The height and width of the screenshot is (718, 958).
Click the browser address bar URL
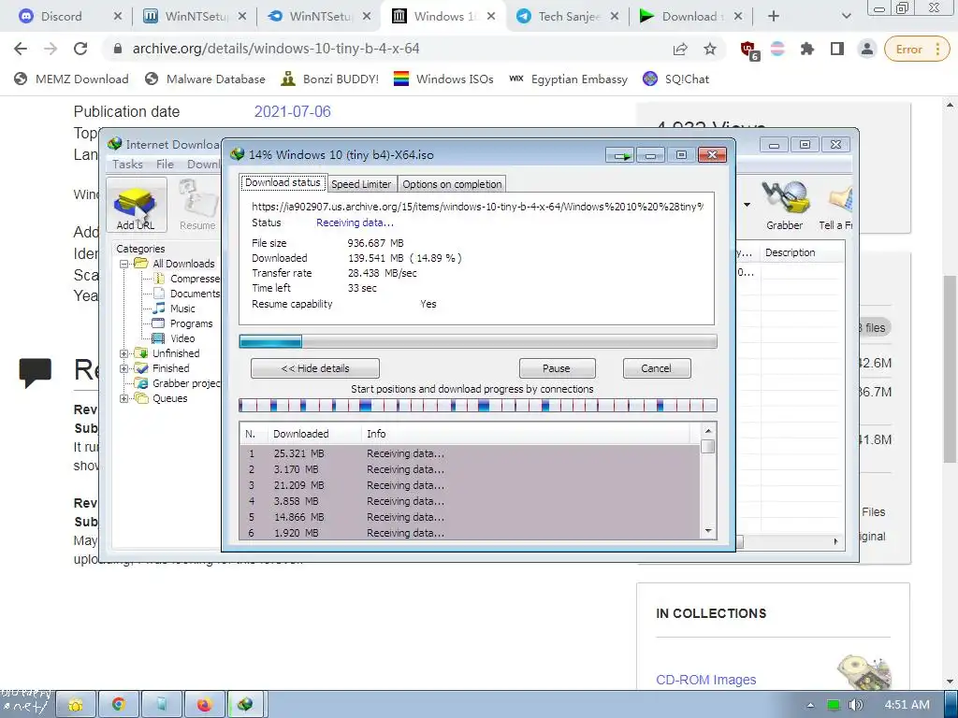[x=276, y=49]
